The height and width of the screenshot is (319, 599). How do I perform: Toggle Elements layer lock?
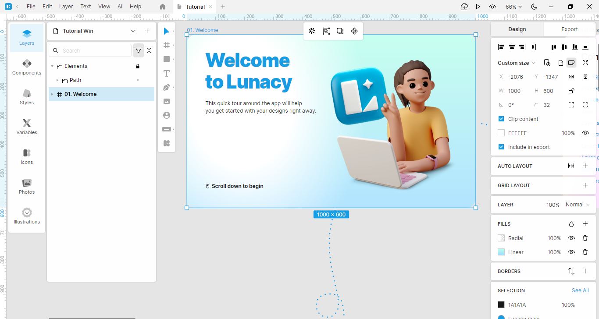click(138, 66)
